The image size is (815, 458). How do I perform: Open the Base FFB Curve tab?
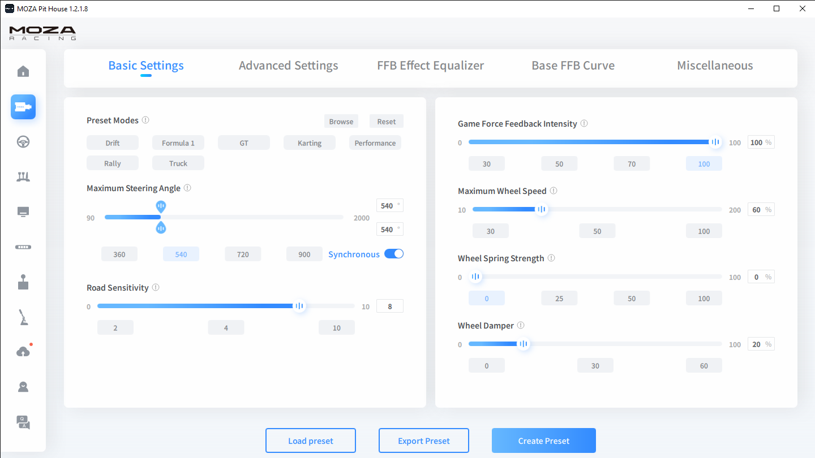click(x=573, y=66)
